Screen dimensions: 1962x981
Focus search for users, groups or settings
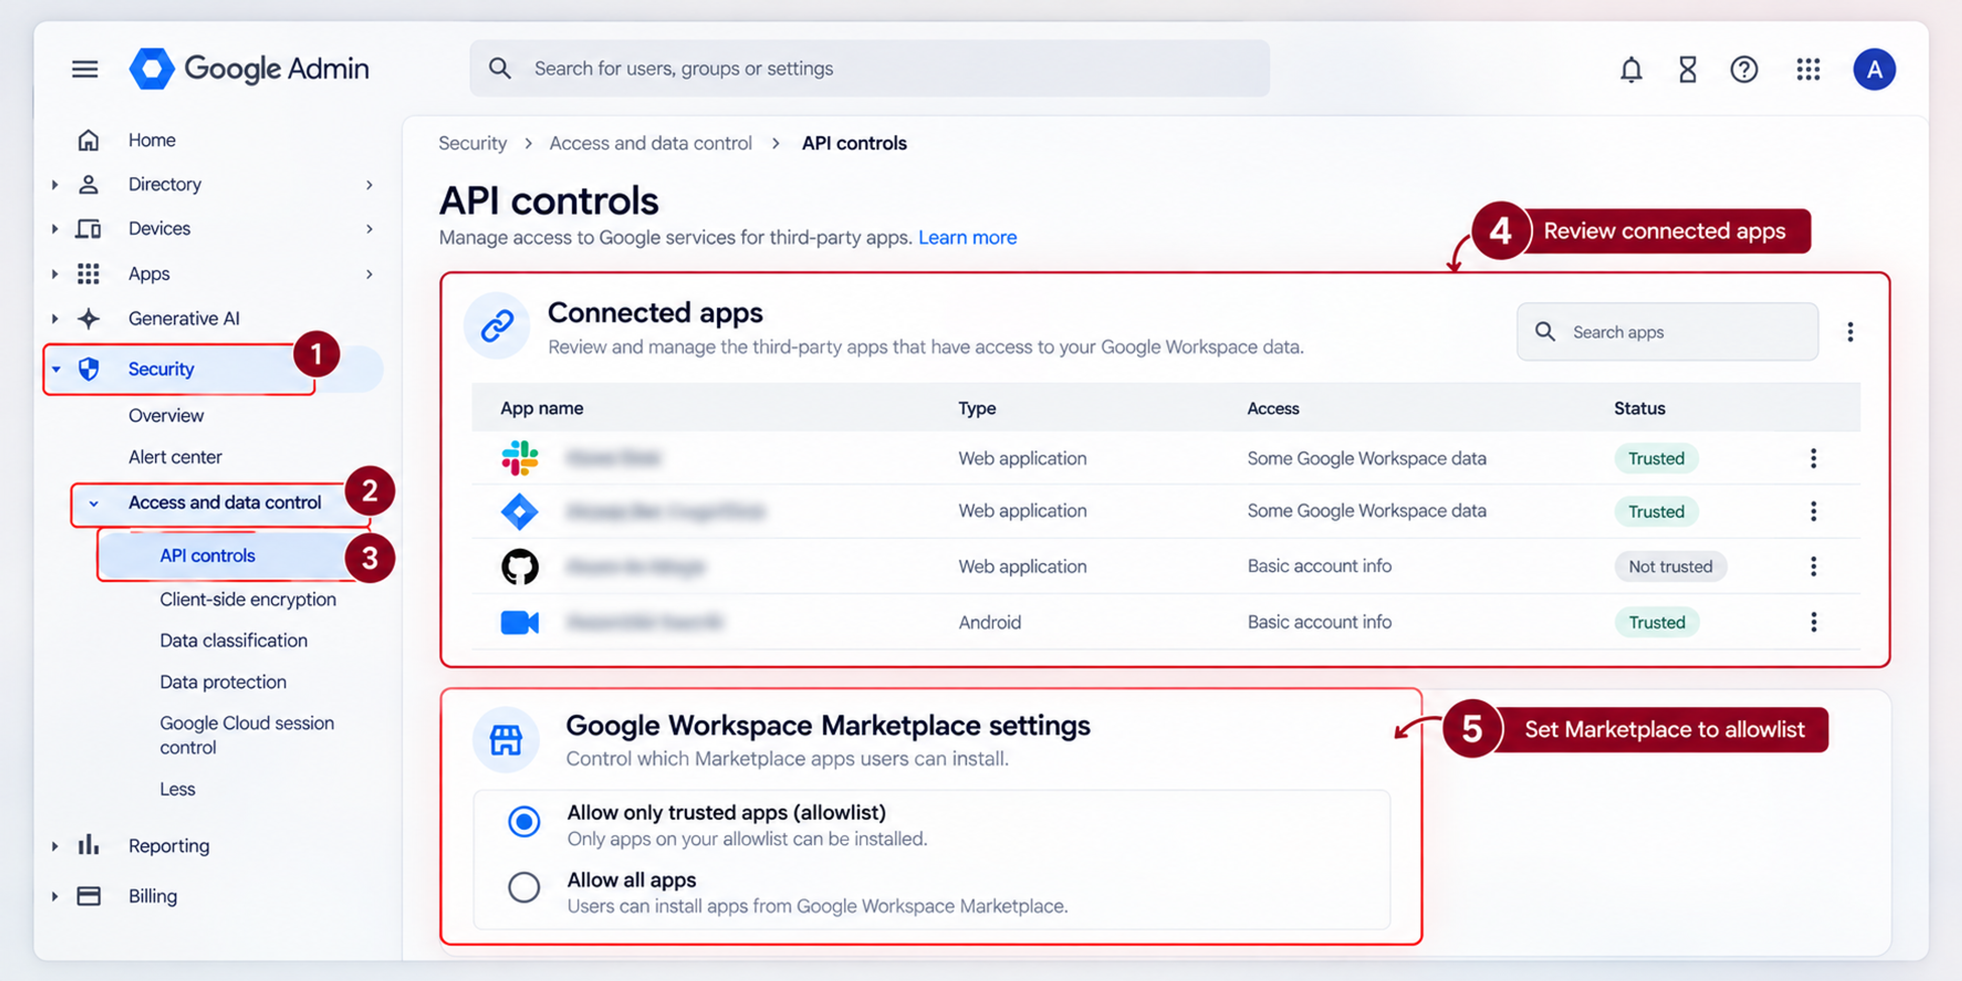click(x=869, y=68)
